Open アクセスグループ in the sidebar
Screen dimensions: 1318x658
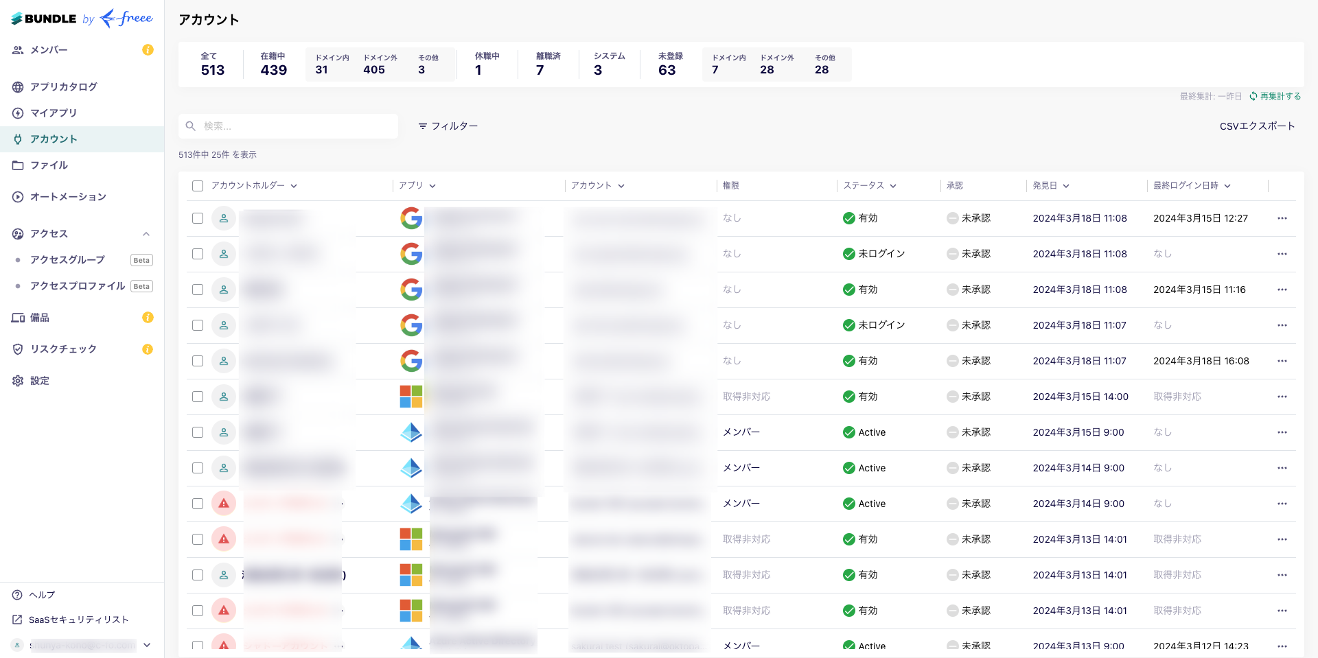[x=67, y=260]
